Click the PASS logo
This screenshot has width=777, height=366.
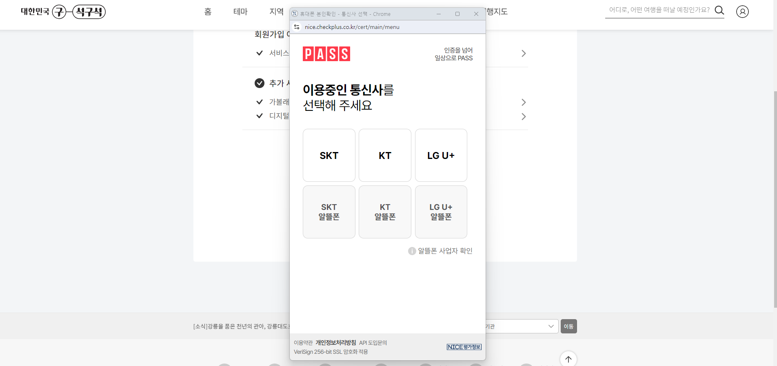coord(326,54)
